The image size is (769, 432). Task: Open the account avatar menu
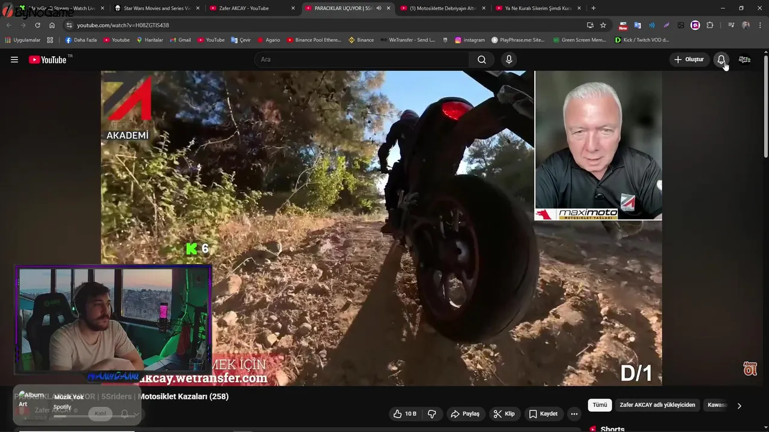[x=744, y=59]
